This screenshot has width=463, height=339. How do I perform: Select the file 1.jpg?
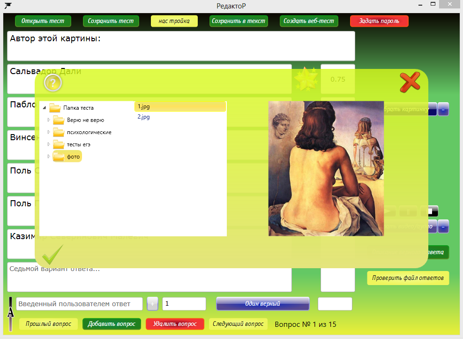click(x=180, y=107)
